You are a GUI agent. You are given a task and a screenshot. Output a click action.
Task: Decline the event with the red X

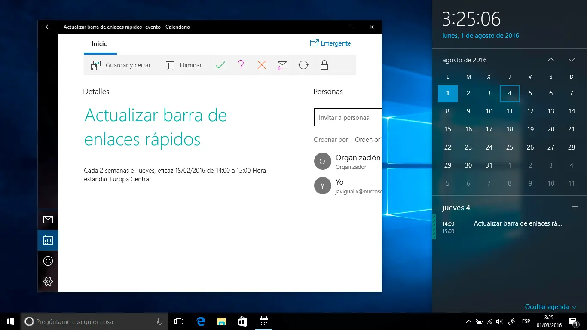coord(261,65)
